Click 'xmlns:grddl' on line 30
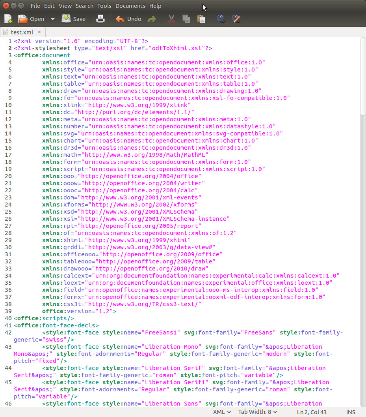This screenshot has height=417, width=366. (x=61, y=247)
